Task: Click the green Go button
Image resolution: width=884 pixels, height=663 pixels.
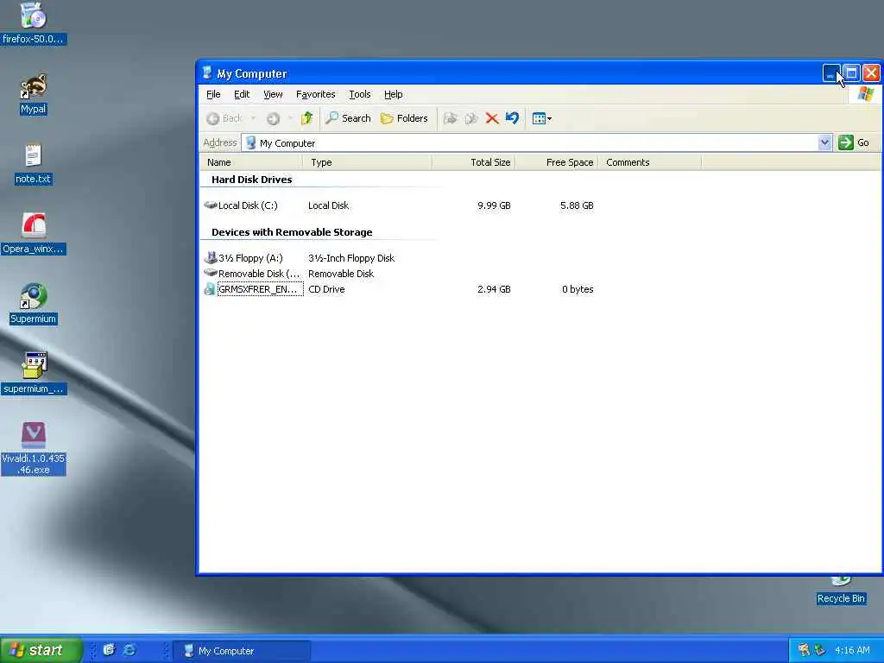Action: click(x=854, y=142)
